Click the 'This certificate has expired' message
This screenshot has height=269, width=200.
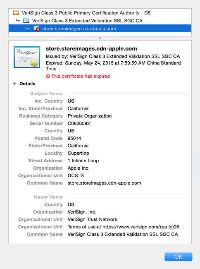[x=81, y=76]
